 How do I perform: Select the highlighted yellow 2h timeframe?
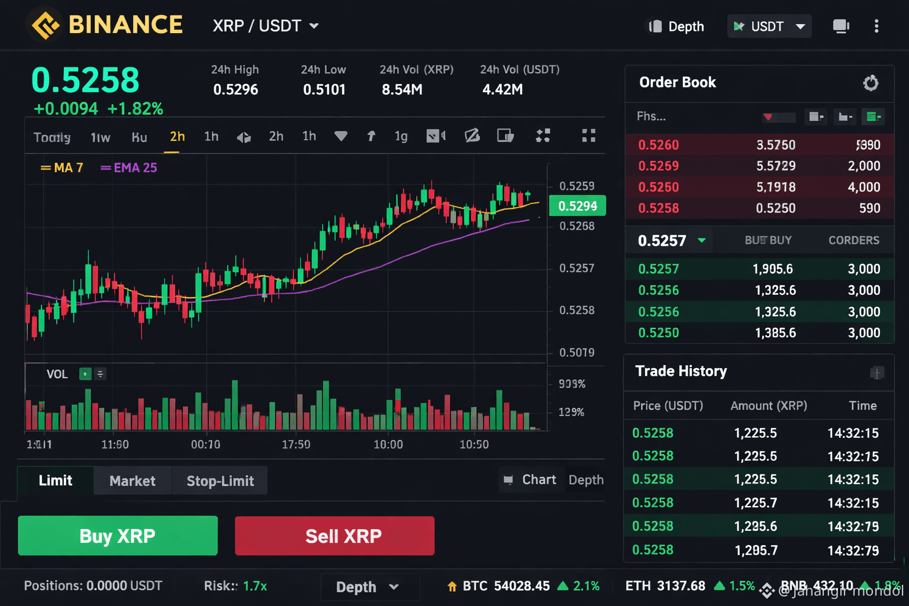tap(178, 137)
